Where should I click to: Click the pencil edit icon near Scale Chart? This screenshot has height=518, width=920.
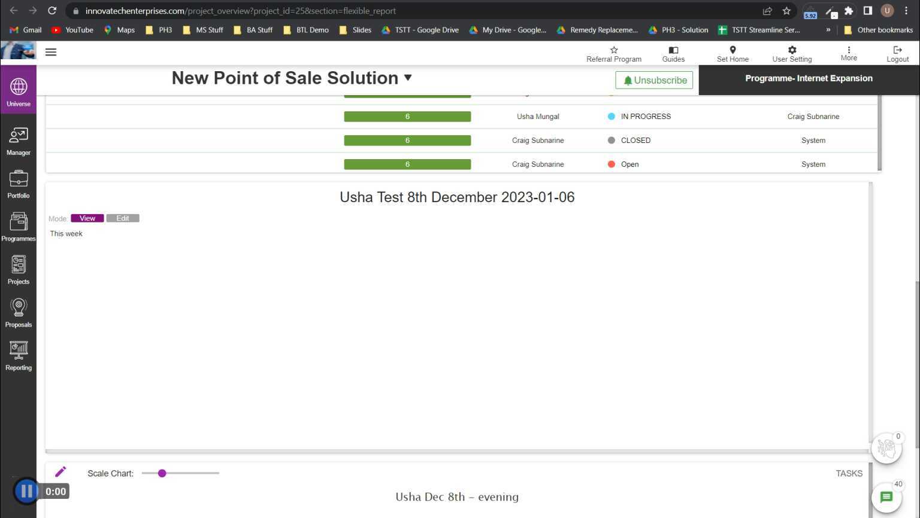pos(60,472)
